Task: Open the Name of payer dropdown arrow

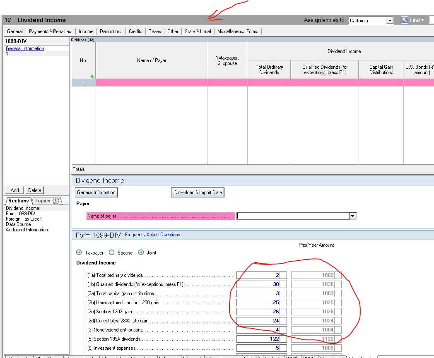Action: coord(352,216)
